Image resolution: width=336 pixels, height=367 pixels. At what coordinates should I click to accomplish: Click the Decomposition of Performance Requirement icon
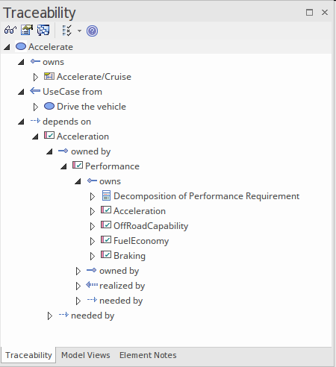click(x=106, y=195)
